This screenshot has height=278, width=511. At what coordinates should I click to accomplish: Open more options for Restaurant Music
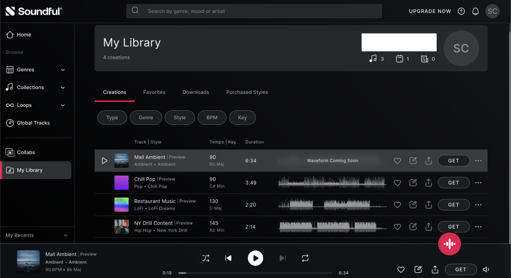coord(478,205)
